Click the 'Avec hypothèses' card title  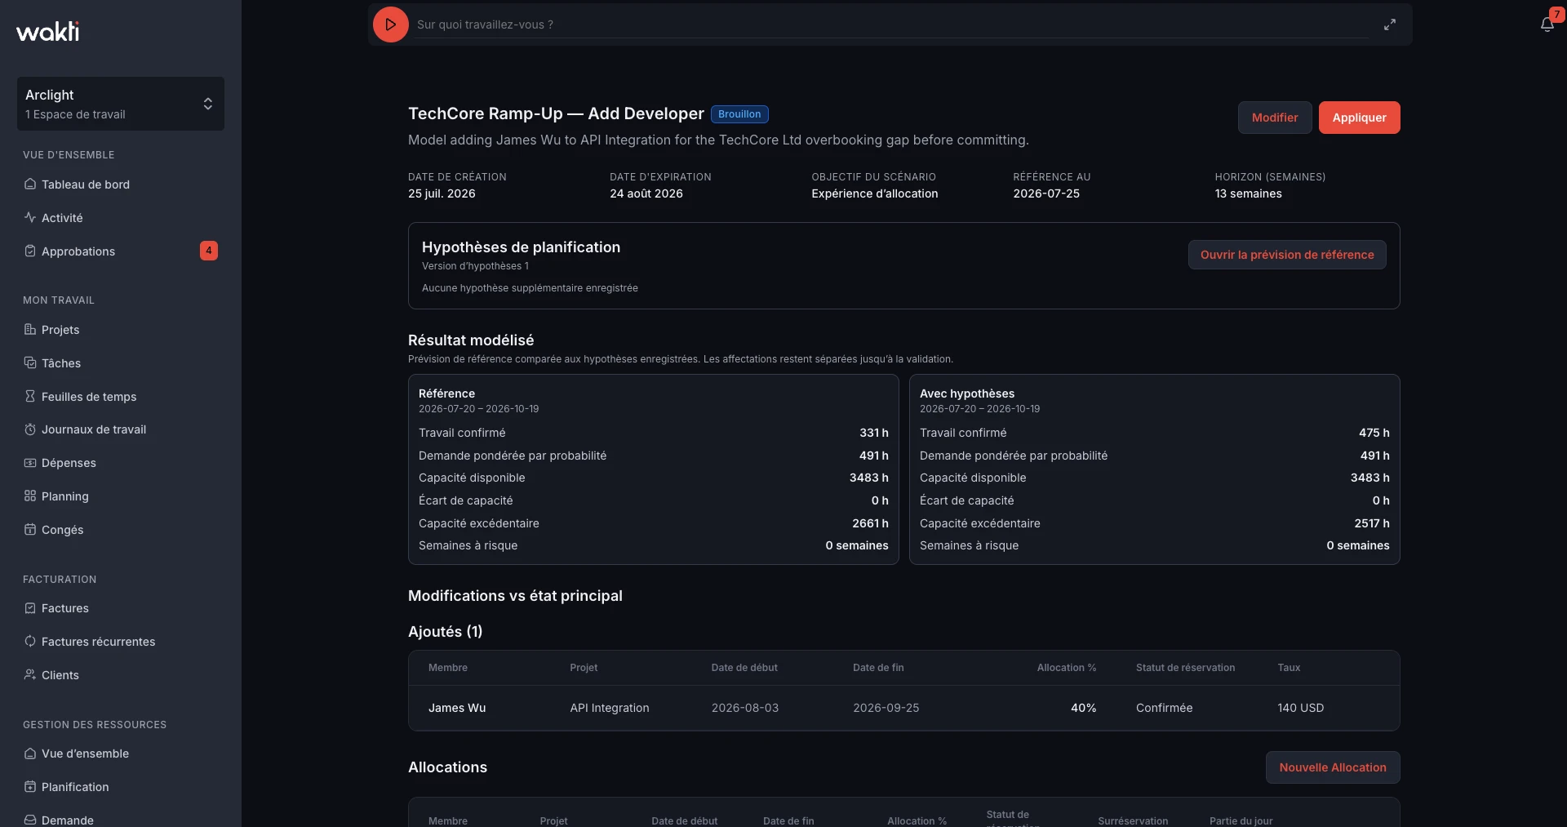(967, 393)
